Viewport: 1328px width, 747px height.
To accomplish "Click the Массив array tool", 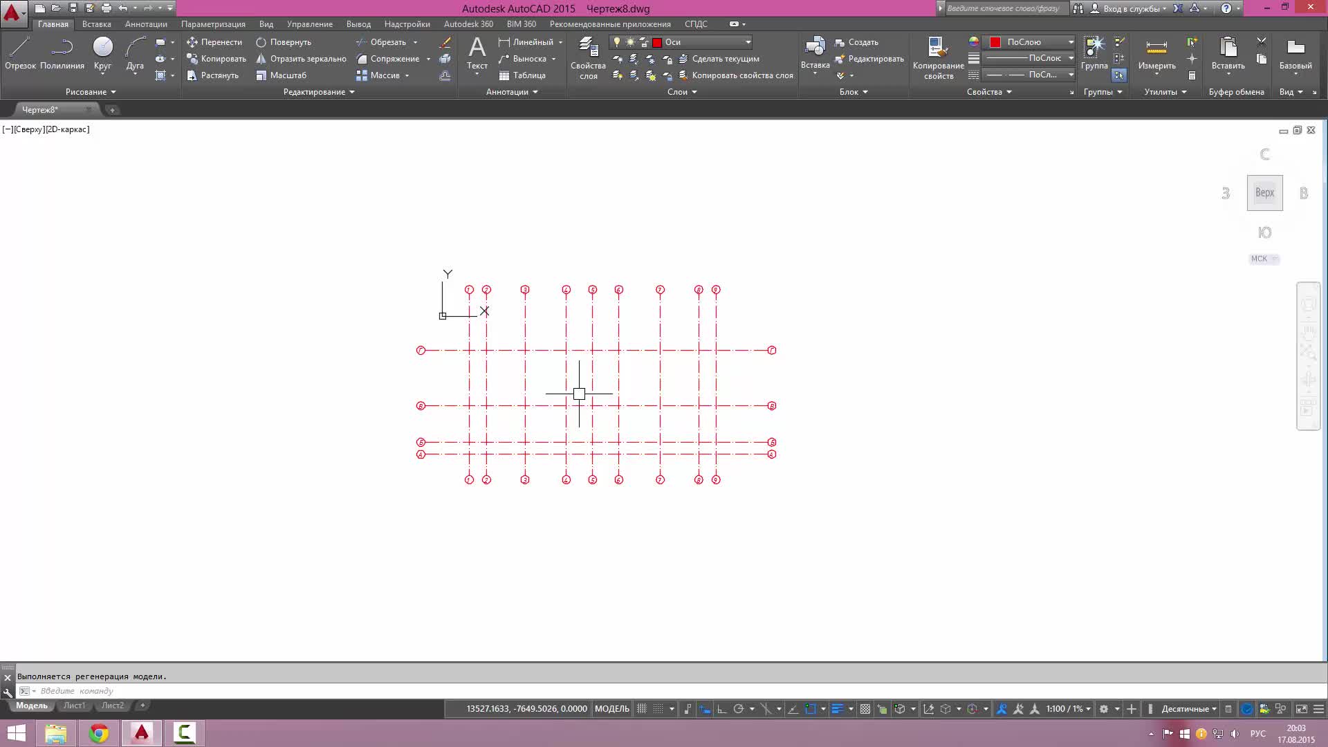I will 378,75.
